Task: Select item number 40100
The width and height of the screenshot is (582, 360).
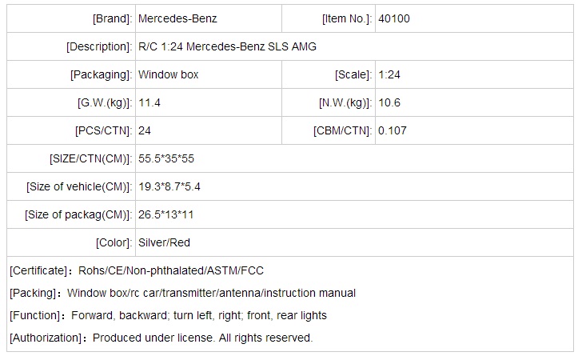Action: point(395,18)
